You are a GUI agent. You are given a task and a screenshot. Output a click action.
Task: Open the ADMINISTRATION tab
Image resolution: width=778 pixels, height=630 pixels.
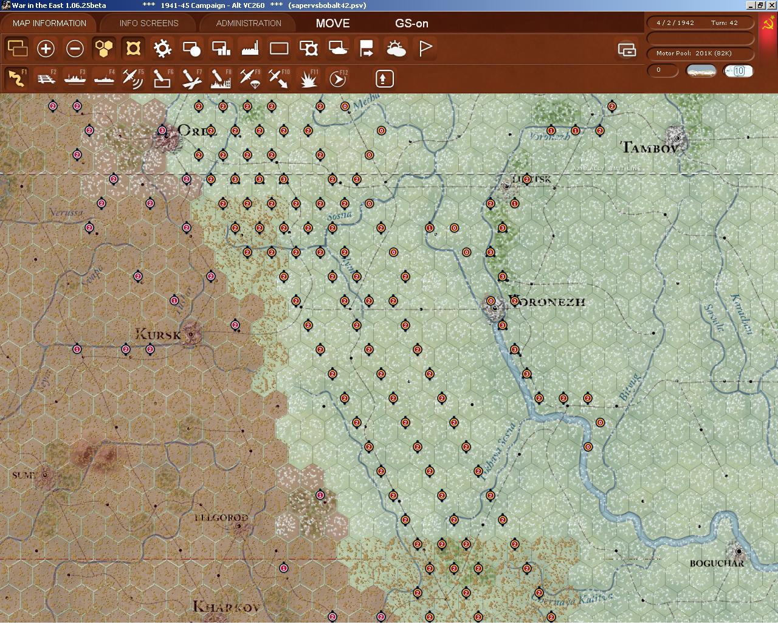[249, 23]
